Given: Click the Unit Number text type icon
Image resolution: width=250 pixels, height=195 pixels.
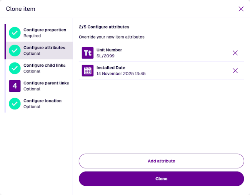Looking at the screenshot, I should 88,53.
